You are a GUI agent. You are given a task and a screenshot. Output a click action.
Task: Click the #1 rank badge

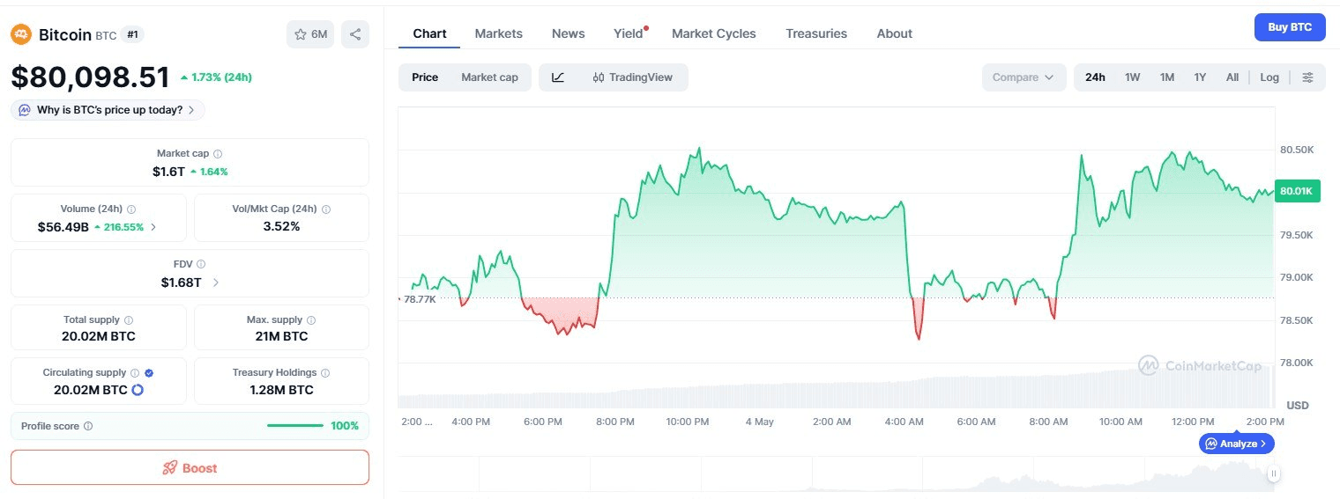[133, 34]
